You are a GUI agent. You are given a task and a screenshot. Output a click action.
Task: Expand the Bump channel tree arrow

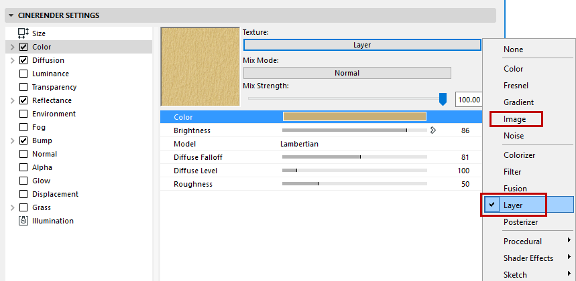point(13,140)
